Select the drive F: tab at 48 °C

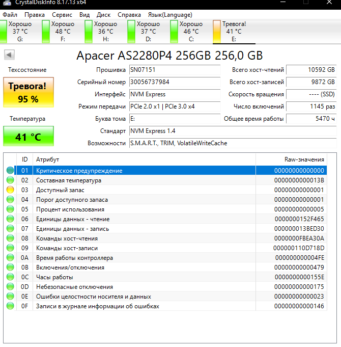tap(59, 32)
